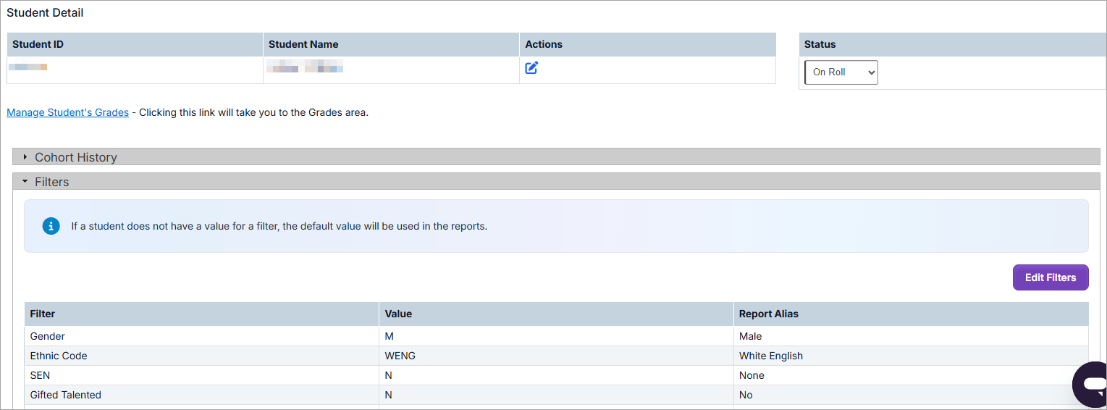Click the blurred student name cell
This screenshot has width=1107, height=410.
305,69
